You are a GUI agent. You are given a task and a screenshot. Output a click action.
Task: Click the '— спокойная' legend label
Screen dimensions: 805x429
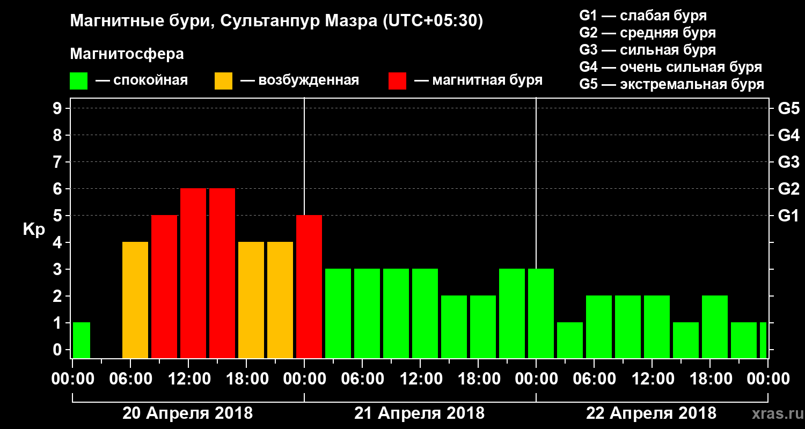pyautogui.click(x=142, y=80)
